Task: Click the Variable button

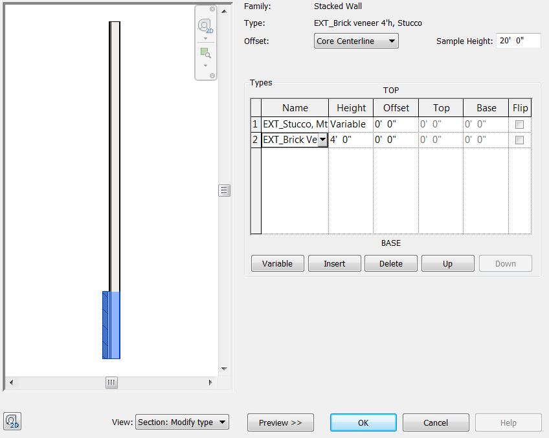Action: pos(277,263)
